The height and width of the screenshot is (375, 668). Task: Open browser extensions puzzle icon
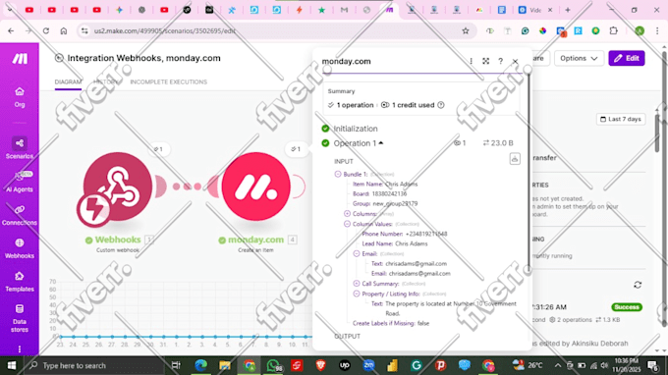613,30
